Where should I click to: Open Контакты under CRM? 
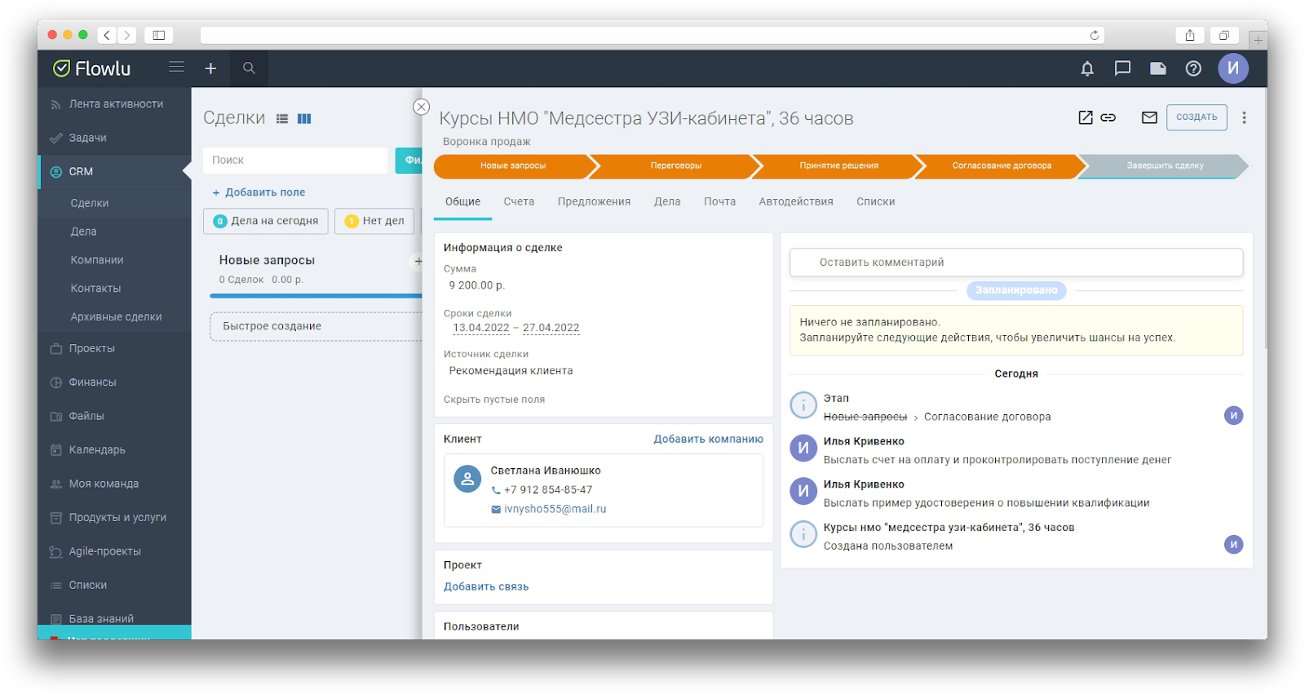click(x=95, y=289)
